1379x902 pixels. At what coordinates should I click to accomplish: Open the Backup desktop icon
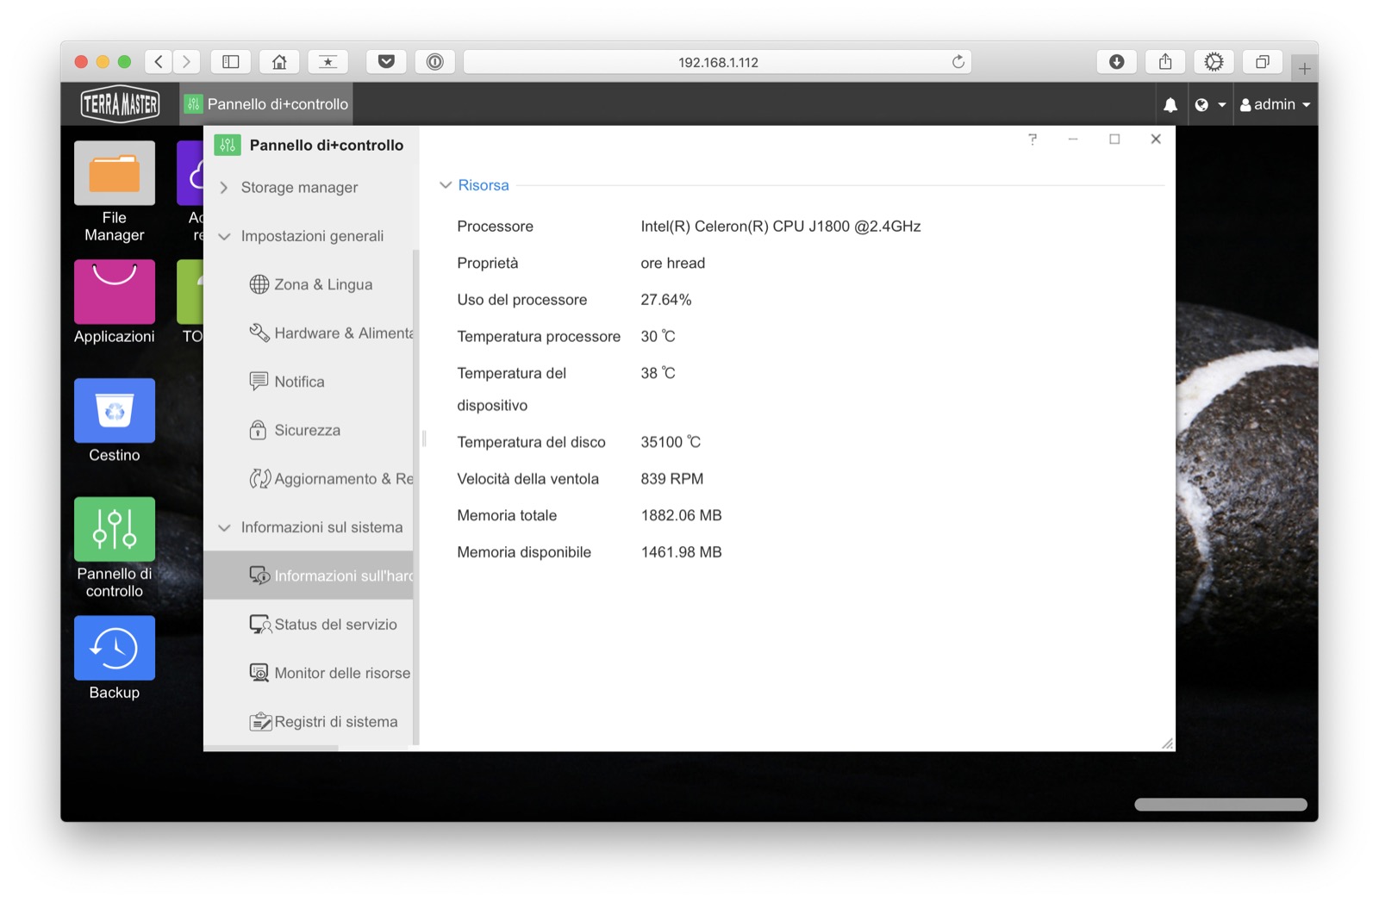115,658
